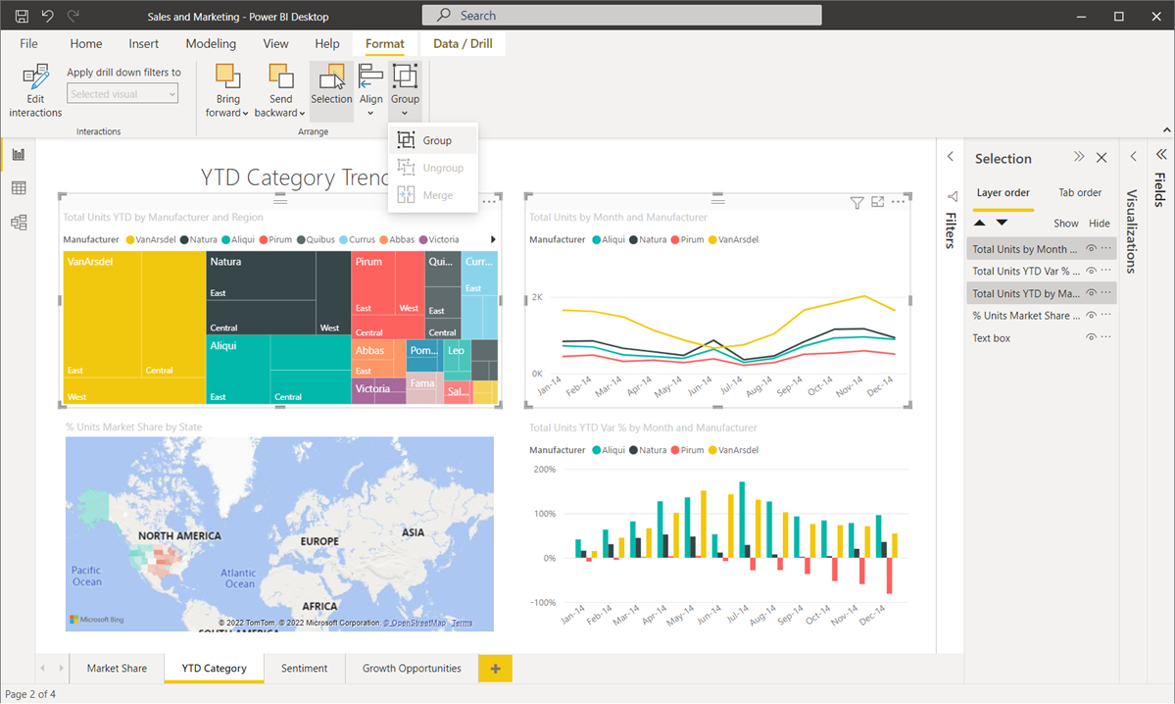The height and width of the screenshot is (704, 1175).
Task: Switch to Model view
Action: pyautogui.click(x=18, y=223)
